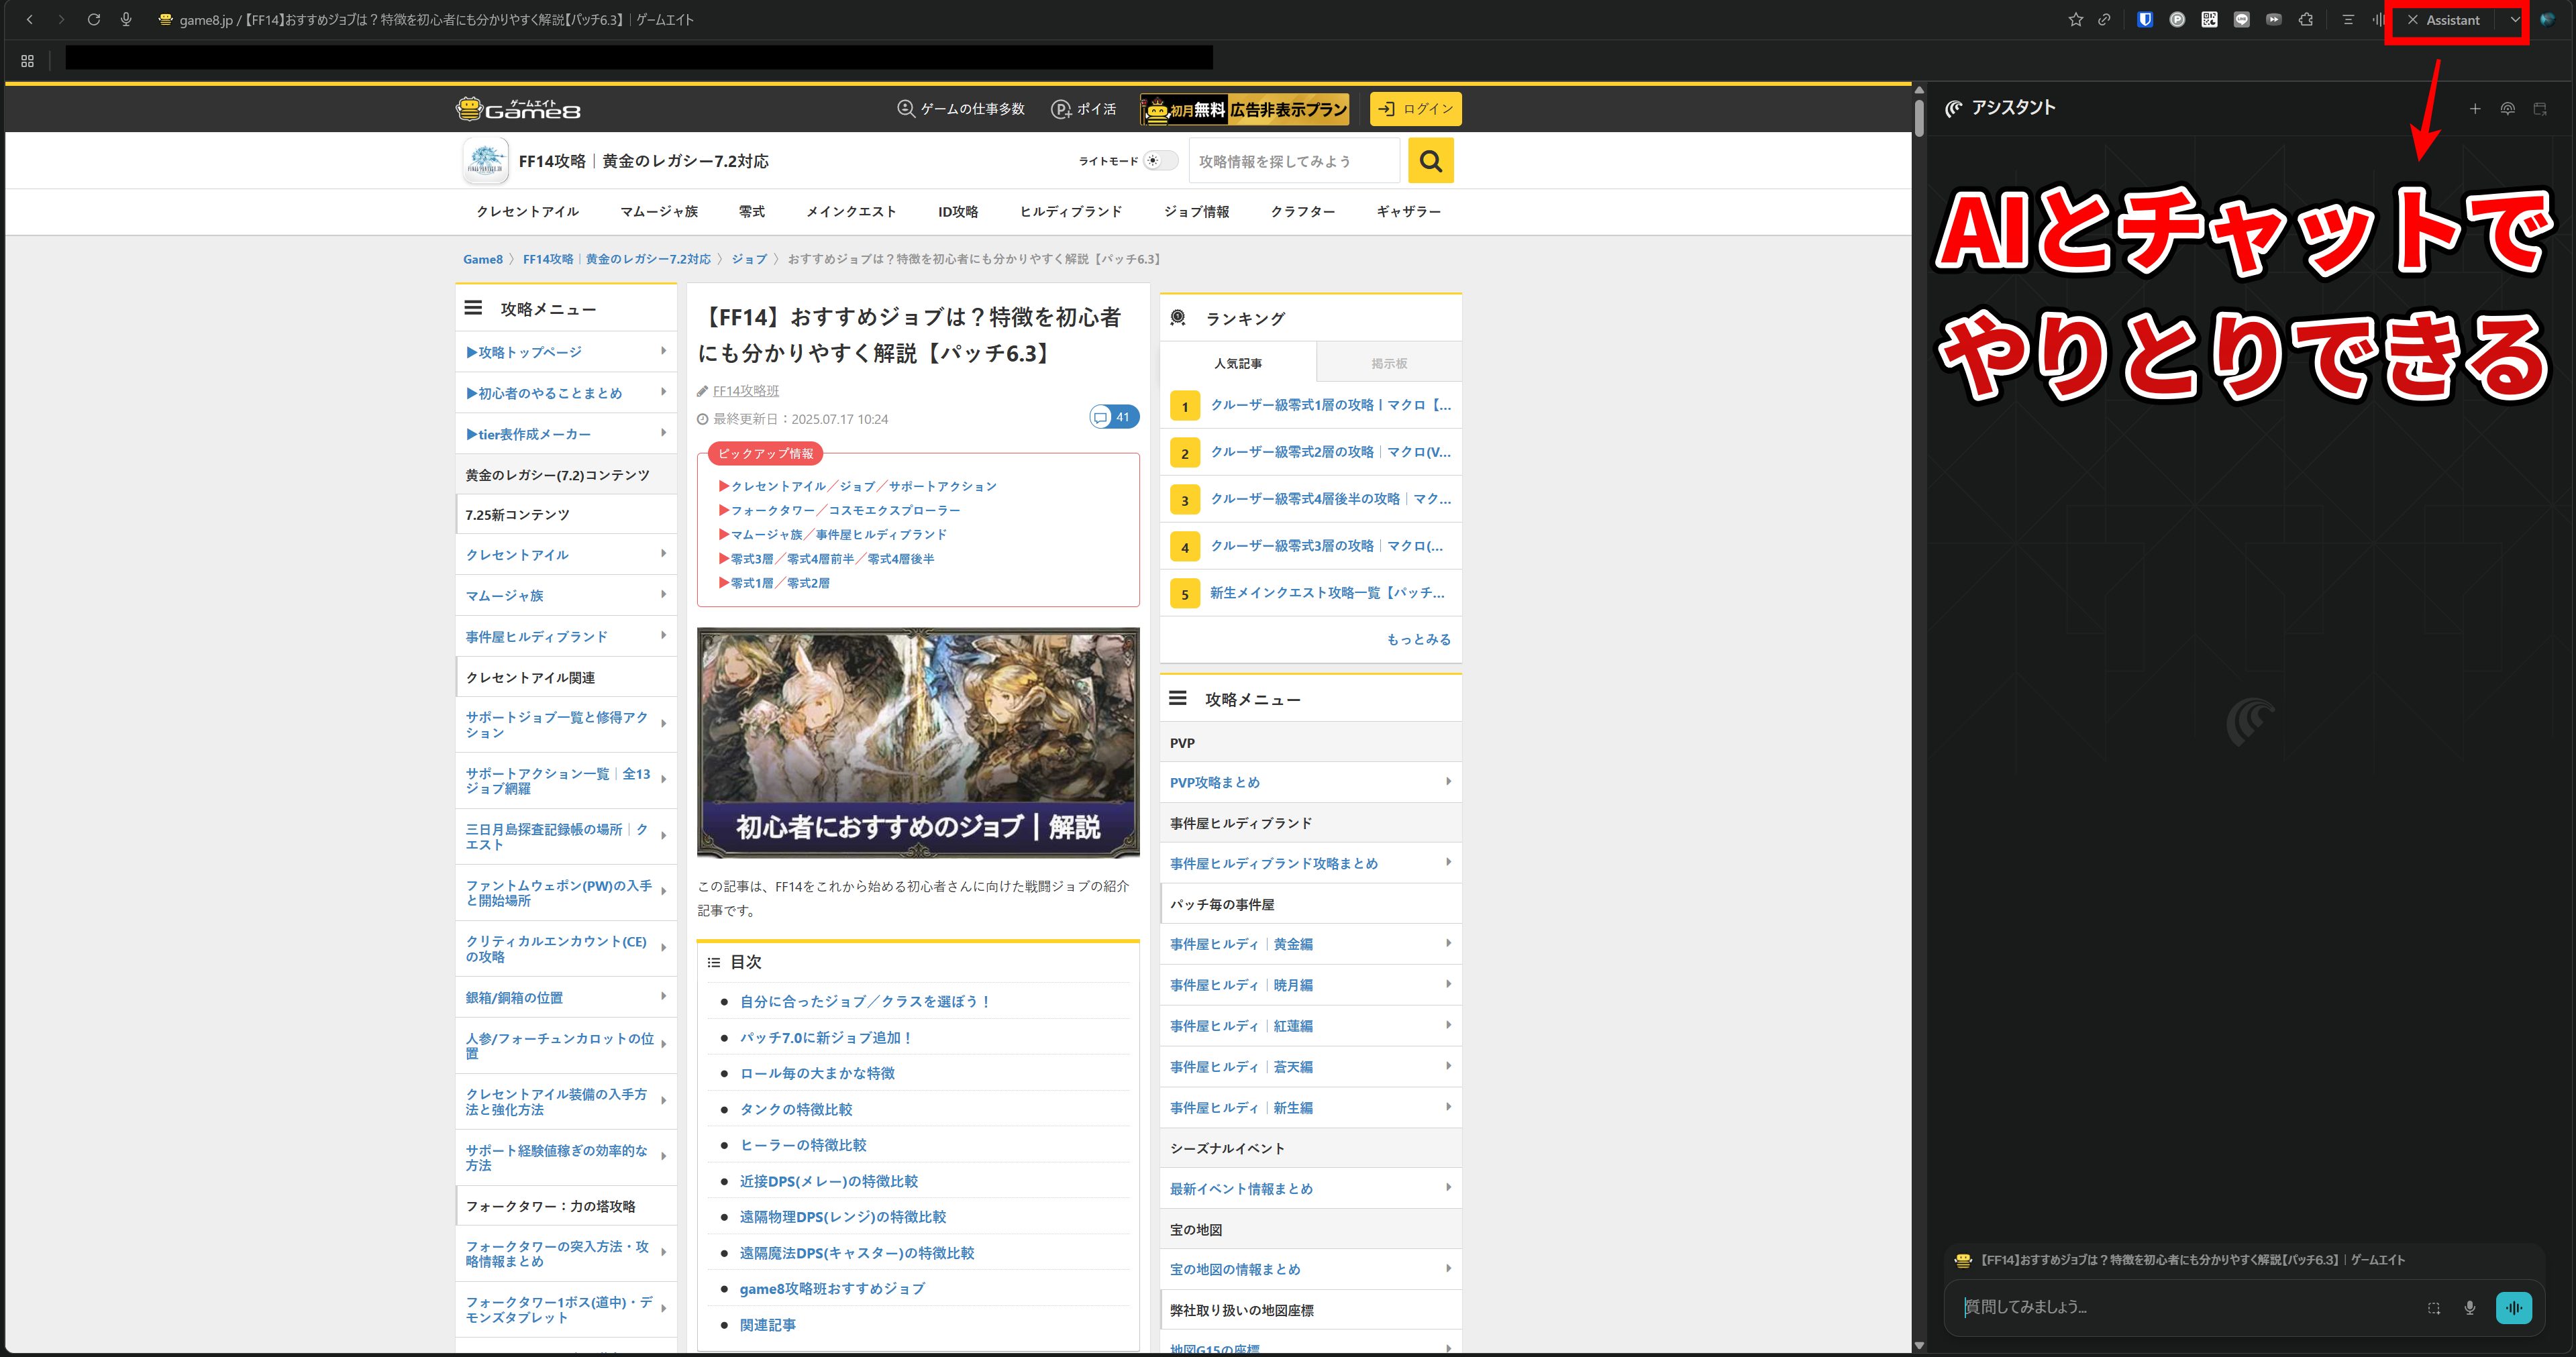Screen dimensions: 2576x1357
Task: Open the browser profile avatar
Action: click(x=2546, y=19)
